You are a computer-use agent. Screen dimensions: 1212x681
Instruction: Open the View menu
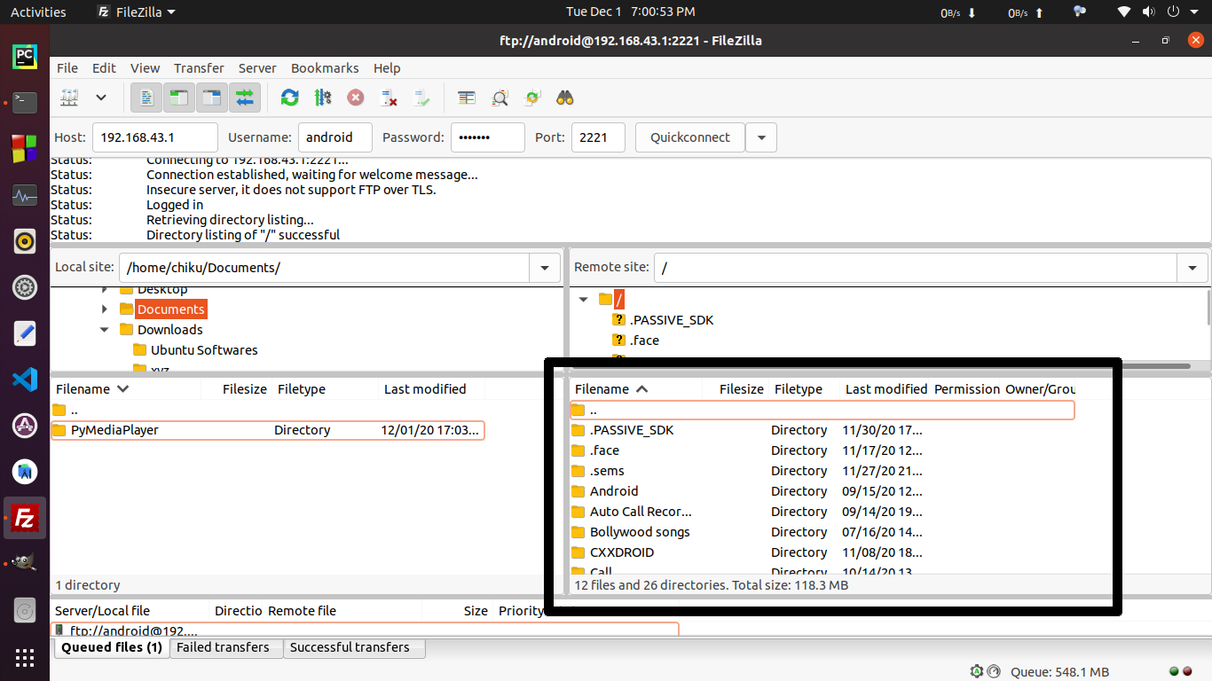(146, 68)
